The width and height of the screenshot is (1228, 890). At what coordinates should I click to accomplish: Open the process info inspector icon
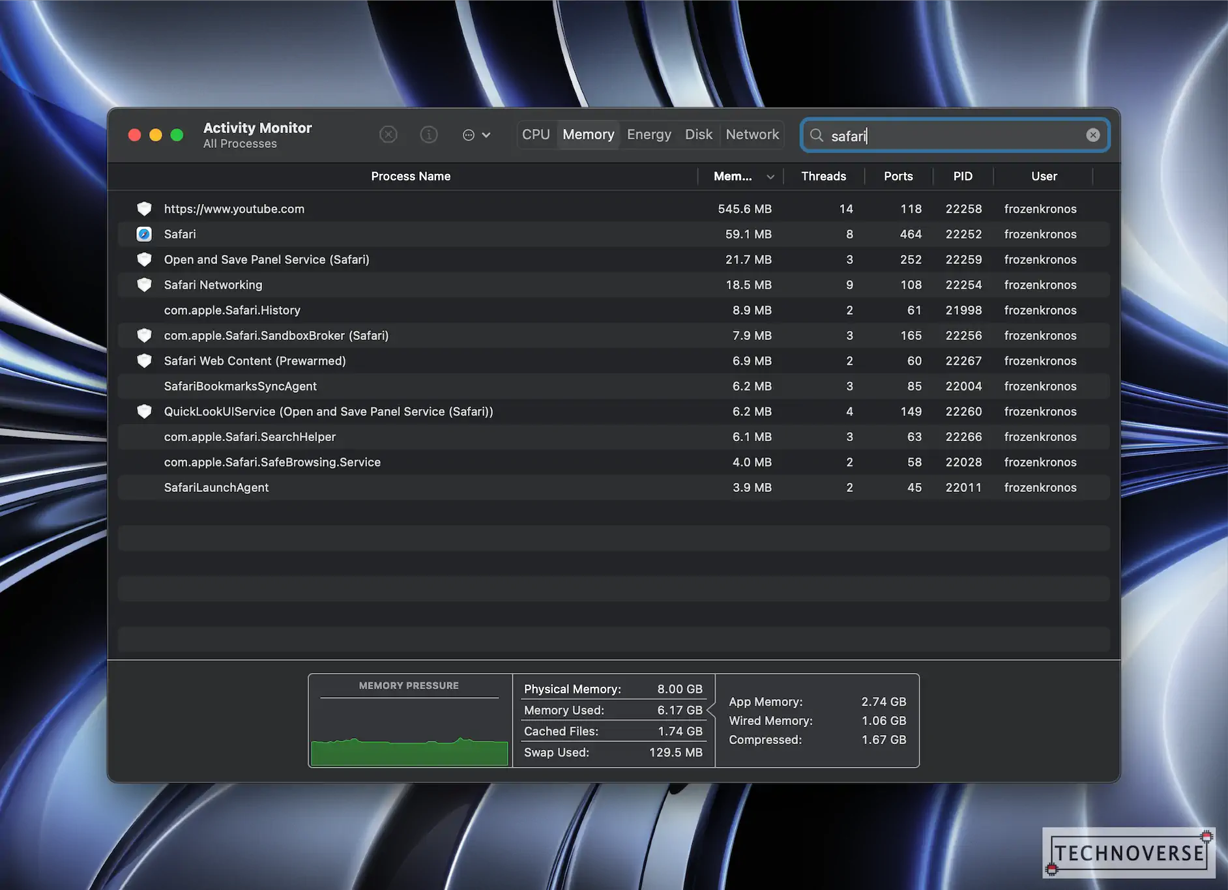coord(429,135)
